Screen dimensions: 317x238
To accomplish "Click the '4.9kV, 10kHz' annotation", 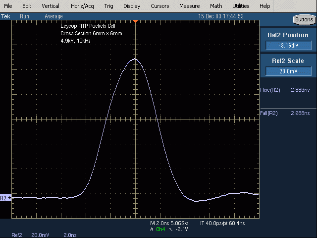I will [75, 41].
